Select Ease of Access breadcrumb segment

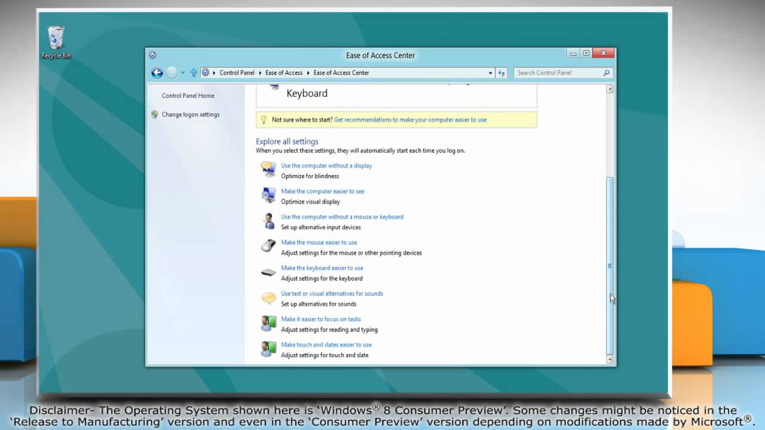pos(284,73)
